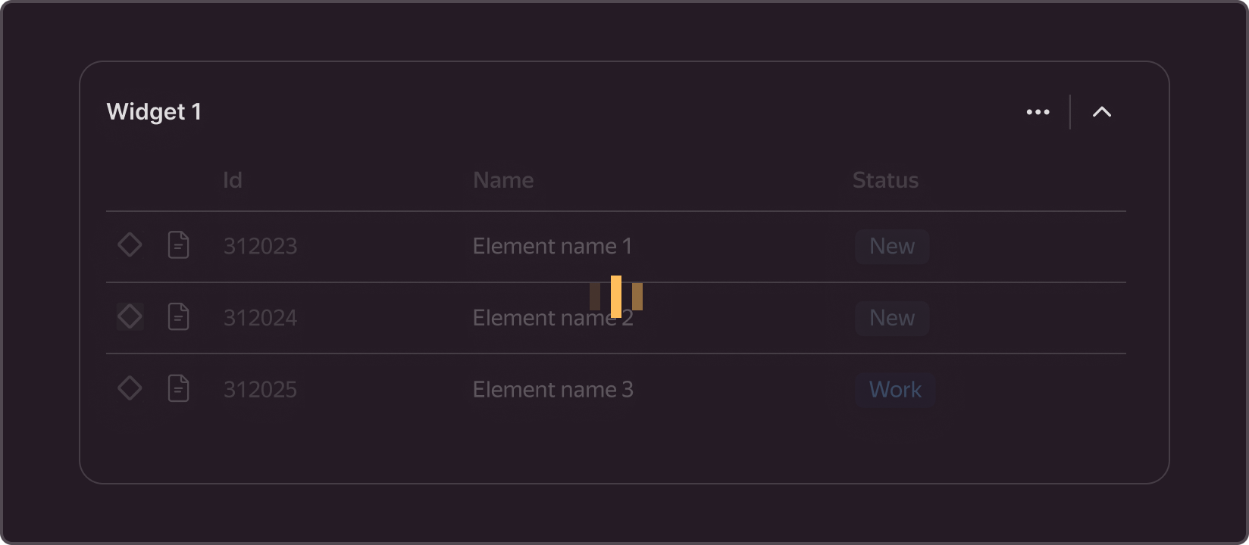Select the diamond icon for row 312024

[130, 316]
